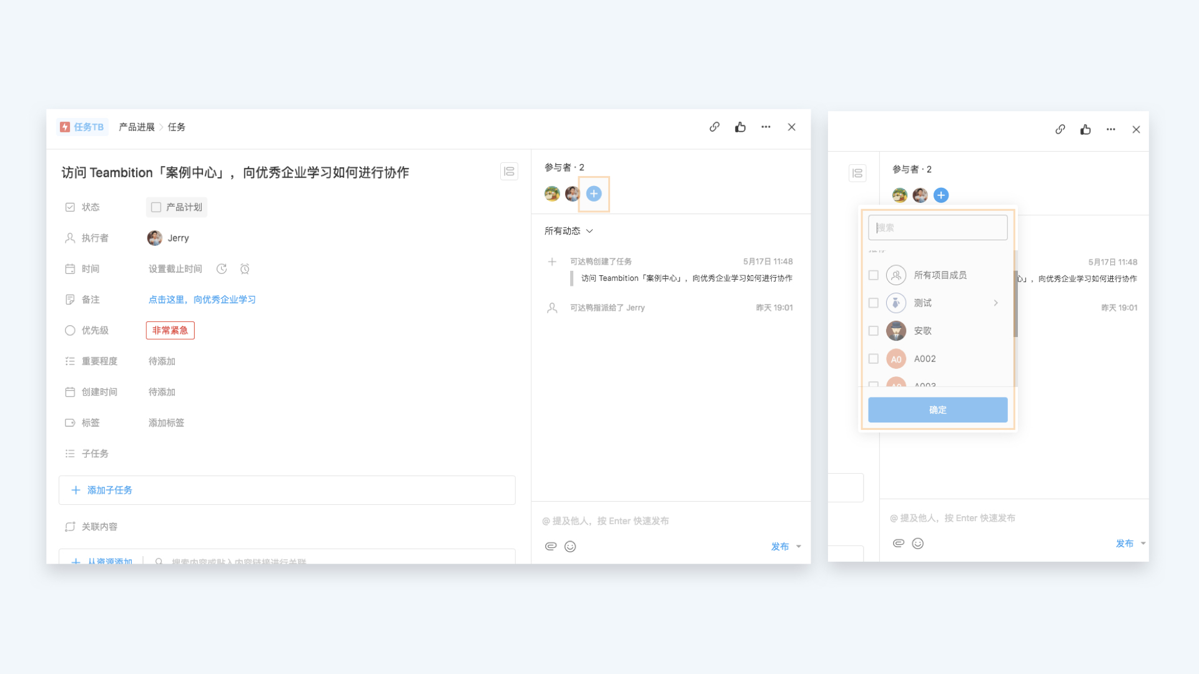This screenshot has height=674, width=1199.
Task: Copy link icon in right window
Action: (1060, 129)
